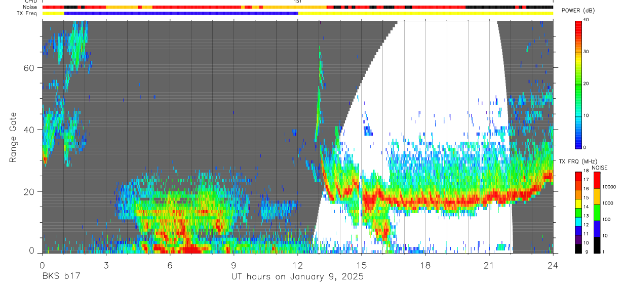The image size is (622, 287).
Task: Click x-axis tick label '3'
Action: pyautogui.click(x=106, y=265)
